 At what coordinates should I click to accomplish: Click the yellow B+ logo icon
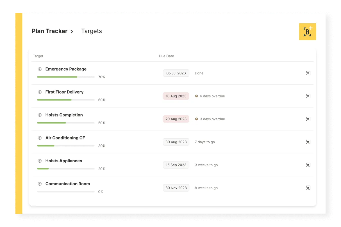click(308, 32)
